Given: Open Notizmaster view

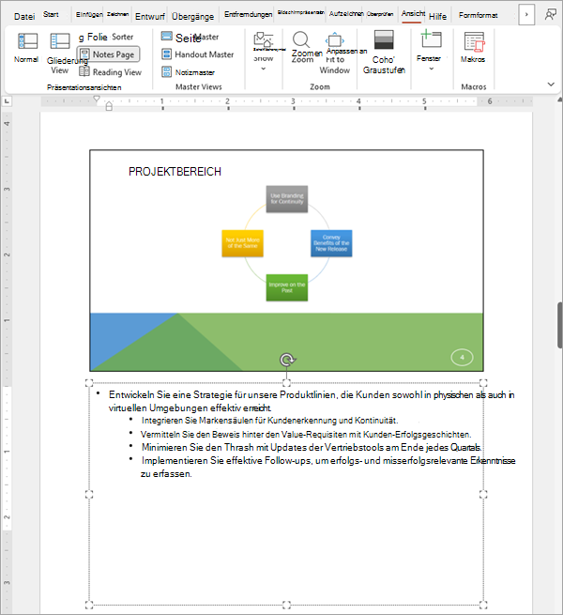Looking at the screenshot, I should coord(189,72).
